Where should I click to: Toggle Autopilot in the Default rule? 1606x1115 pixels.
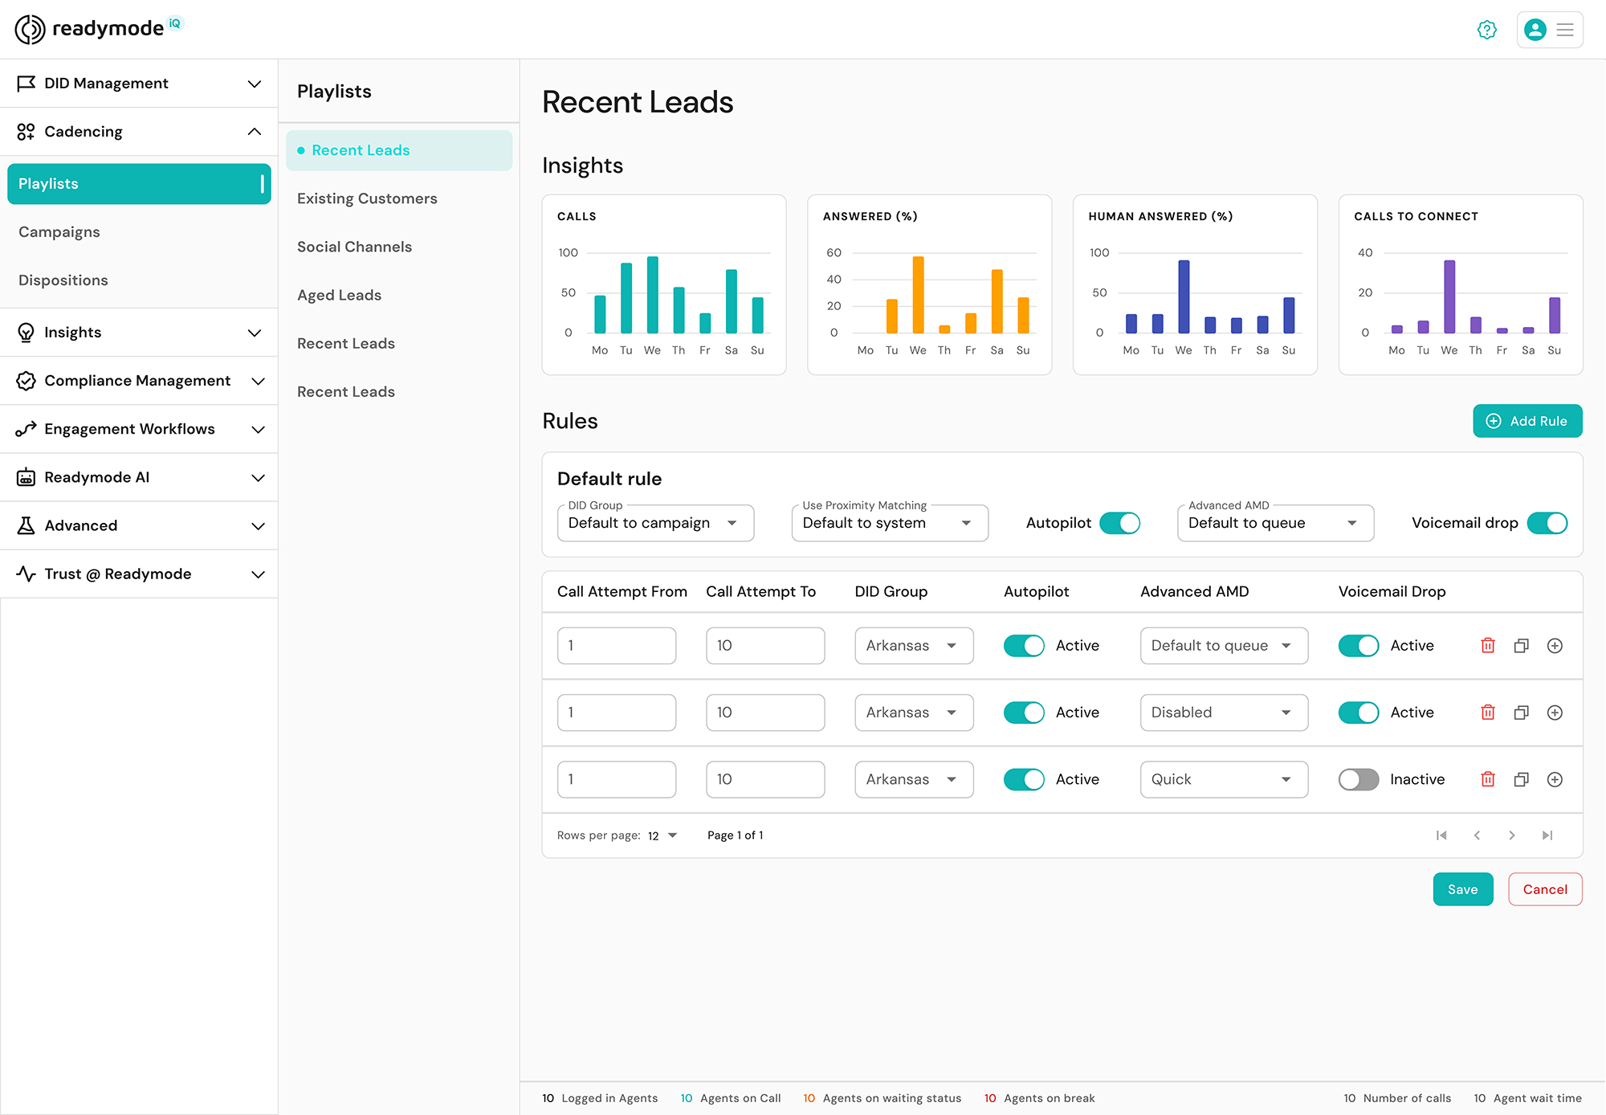point(1119,523)
